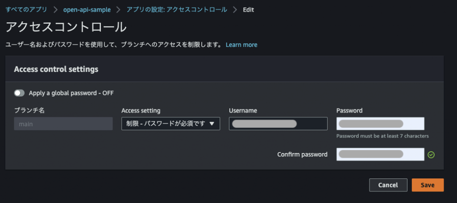Click the Edit breadcrumb item
The height and width of the screenshot is (203, 457).
tap(248, 10)
